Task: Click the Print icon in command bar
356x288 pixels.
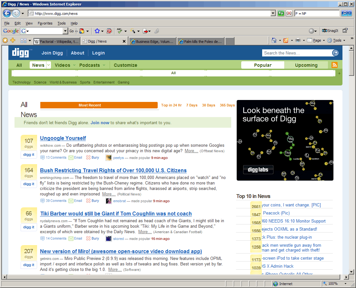Action: [298, 40]
